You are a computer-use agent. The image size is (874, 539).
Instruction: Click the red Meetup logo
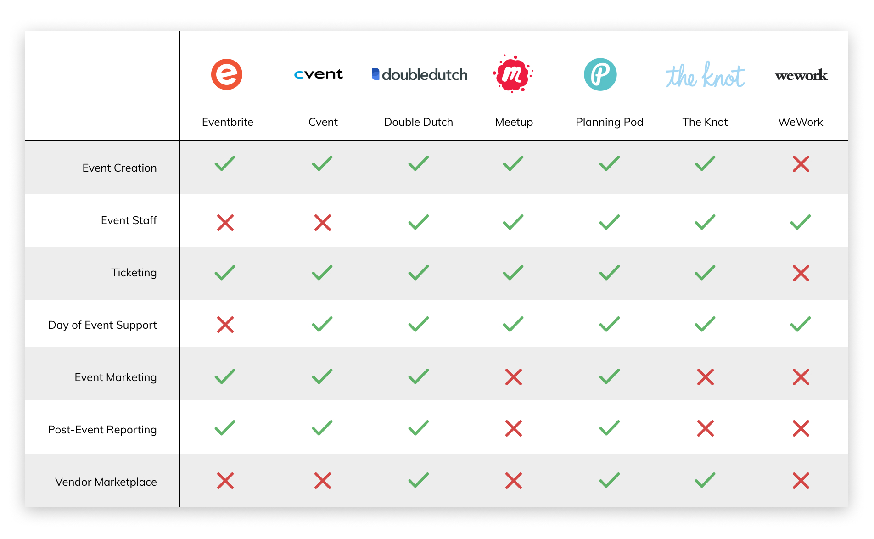pyautogui.click(x=513, y=74)
